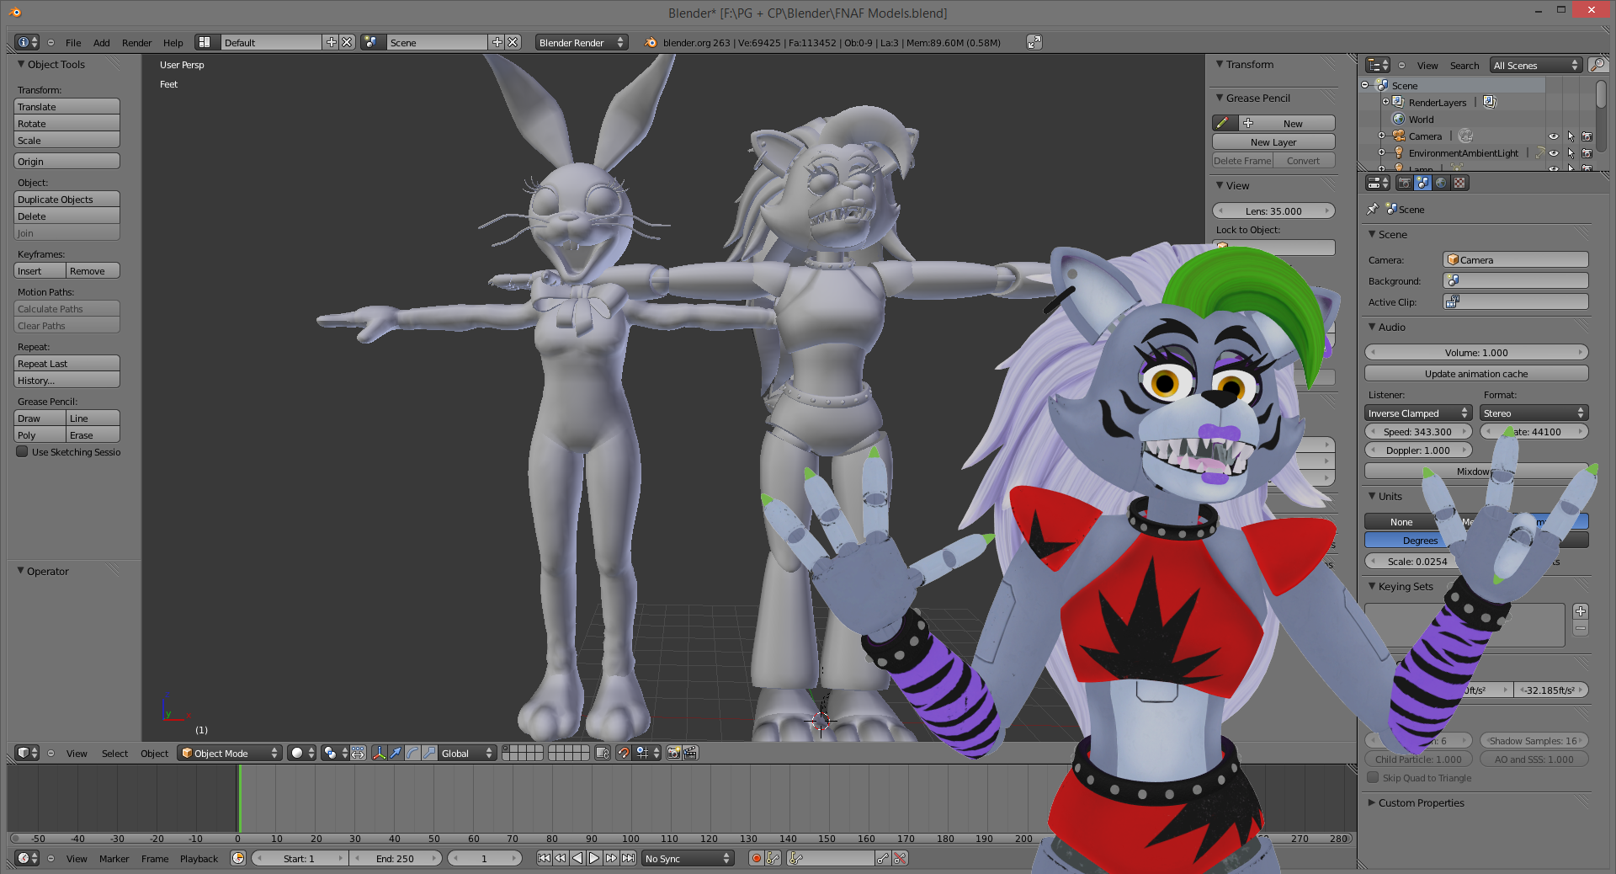Collapse the Grease Pencil panel
Screen dimensions: 1616x874
(1220, 98)
